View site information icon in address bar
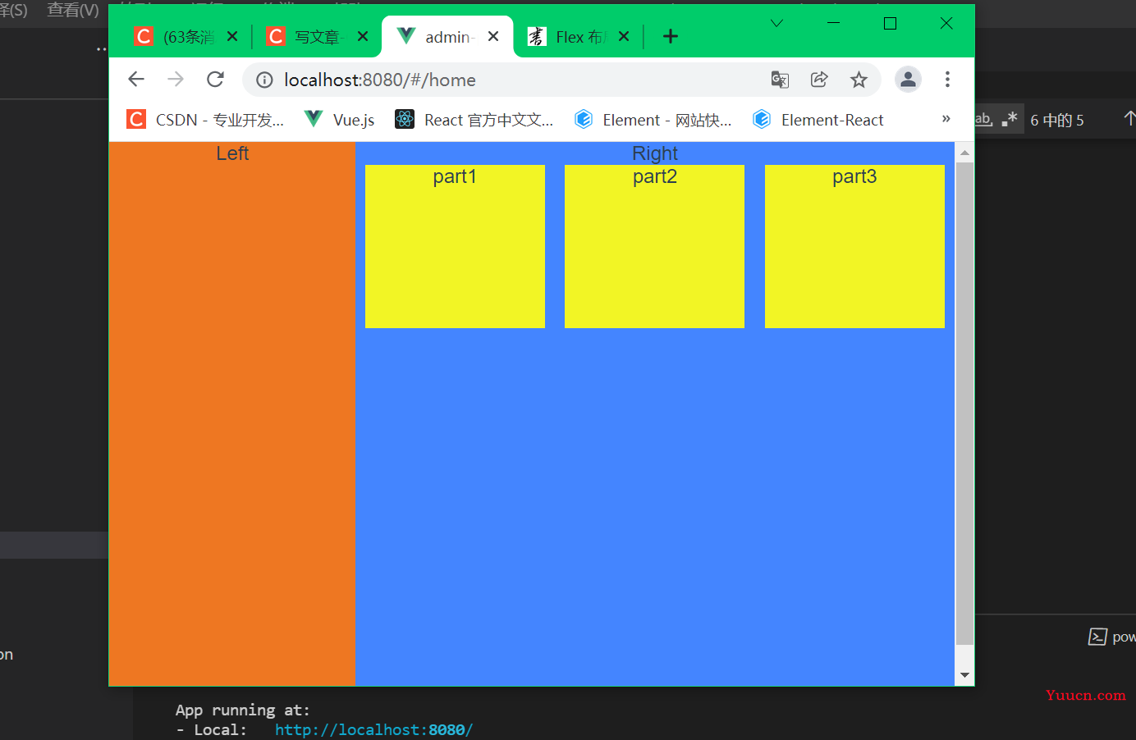The height and width of the screenshot is (740, 1136). tap(264, 80)
